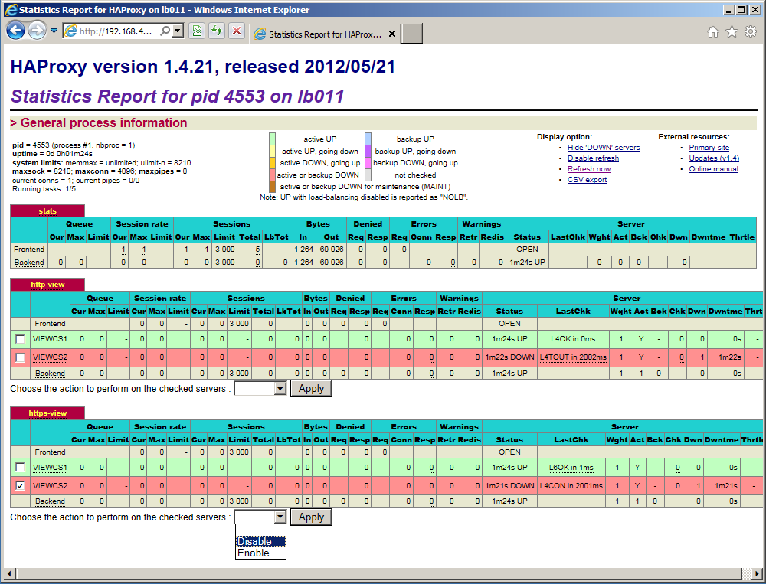Click the VIEWCS2 server name in http-view

coord(50,357)
